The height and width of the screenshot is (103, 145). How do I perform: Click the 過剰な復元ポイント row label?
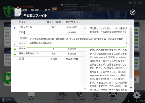[x=29, y=53]
